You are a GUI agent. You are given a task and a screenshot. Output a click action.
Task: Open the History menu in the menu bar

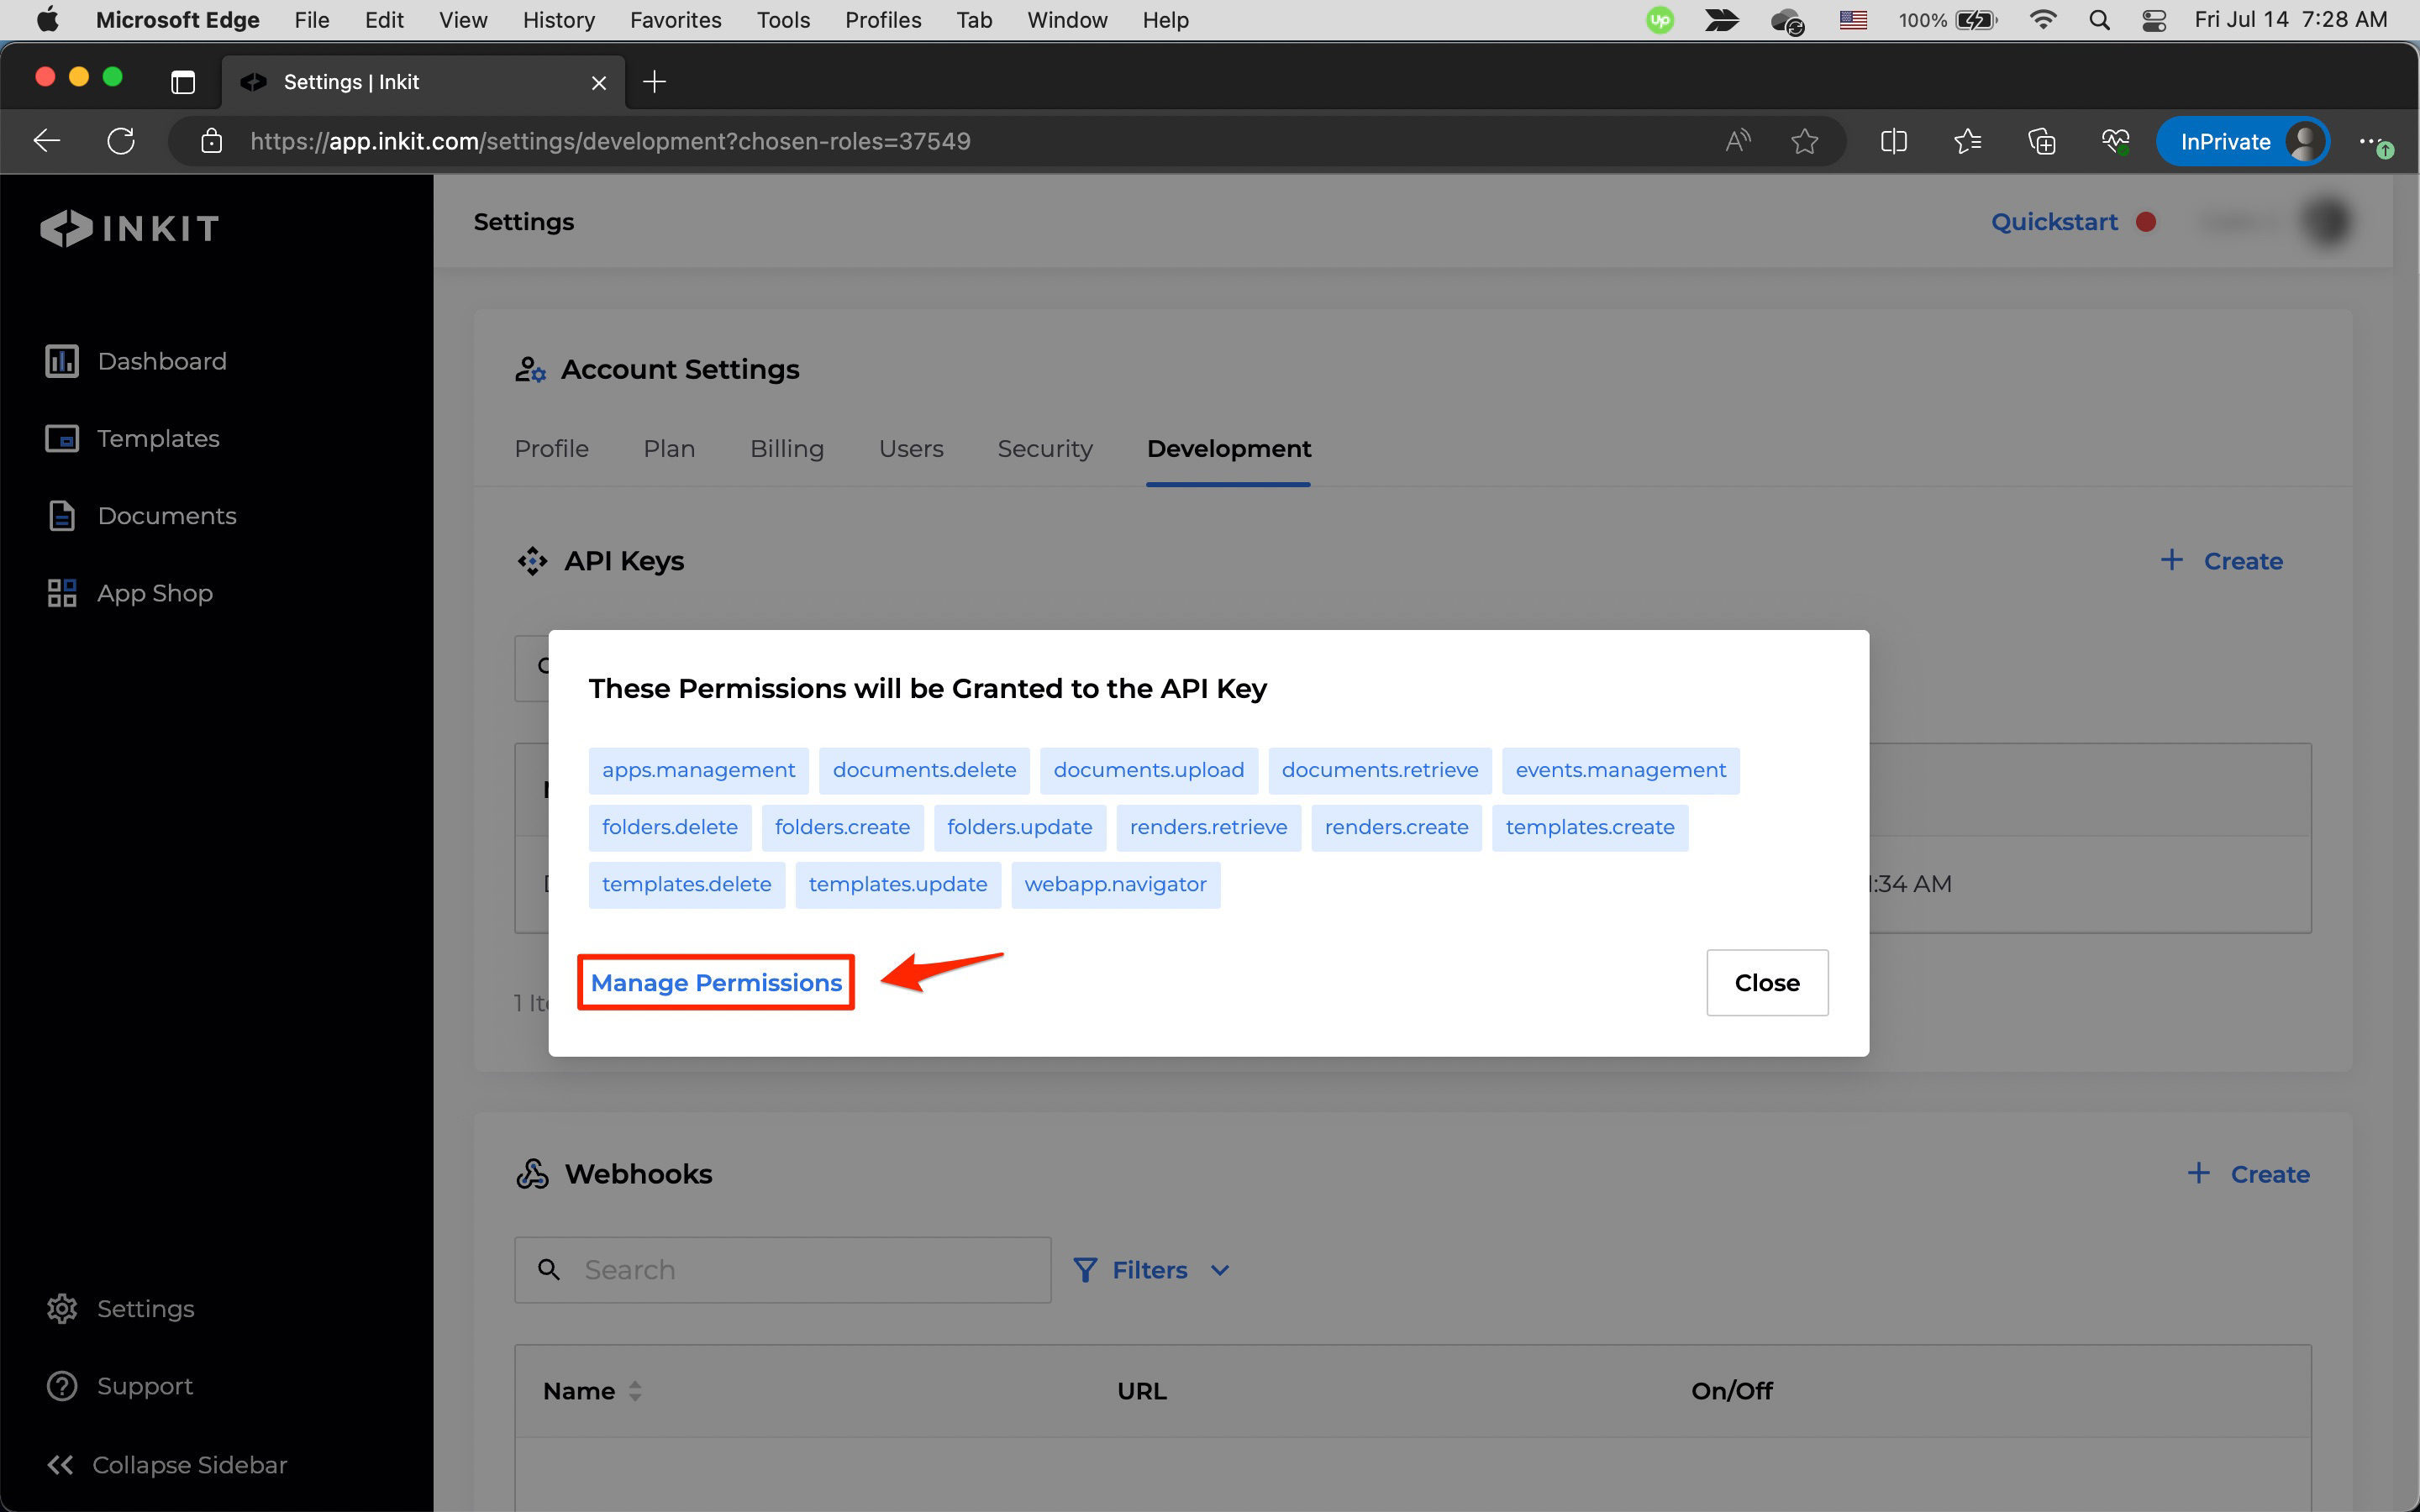558,20
